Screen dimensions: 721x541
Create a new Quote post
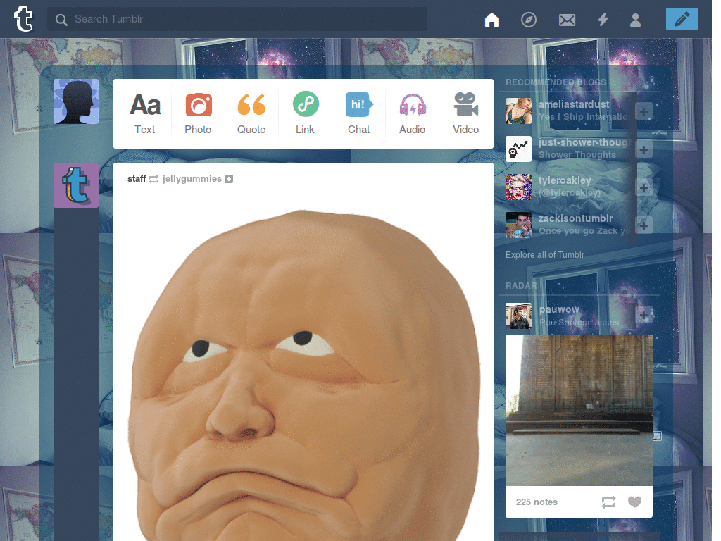[x=251, y=113]
